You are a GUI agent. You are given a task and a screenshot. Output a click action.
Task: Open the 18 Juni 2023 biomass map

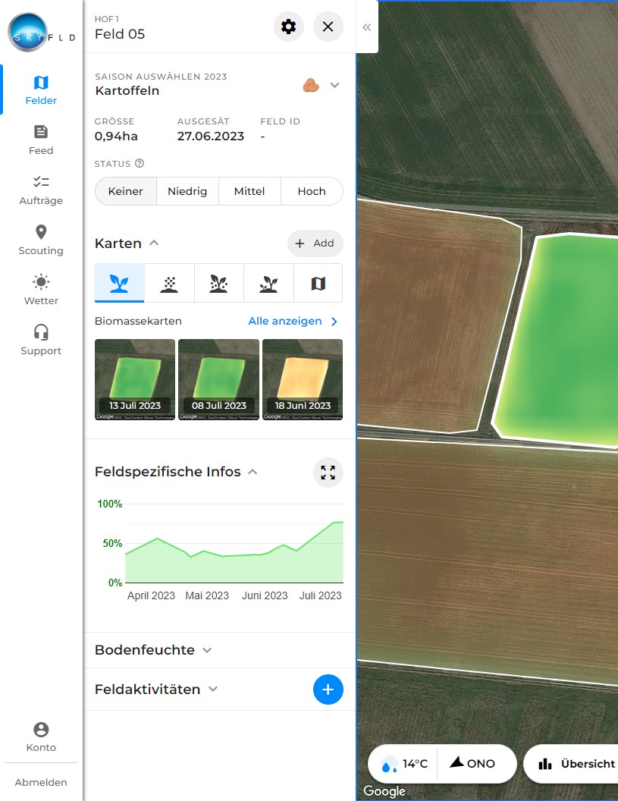pos(303,379)
